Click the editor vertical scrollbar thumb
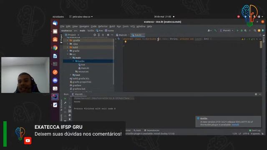Image resolution: width=267 pixels, height=150 pixels. [261, 45]
